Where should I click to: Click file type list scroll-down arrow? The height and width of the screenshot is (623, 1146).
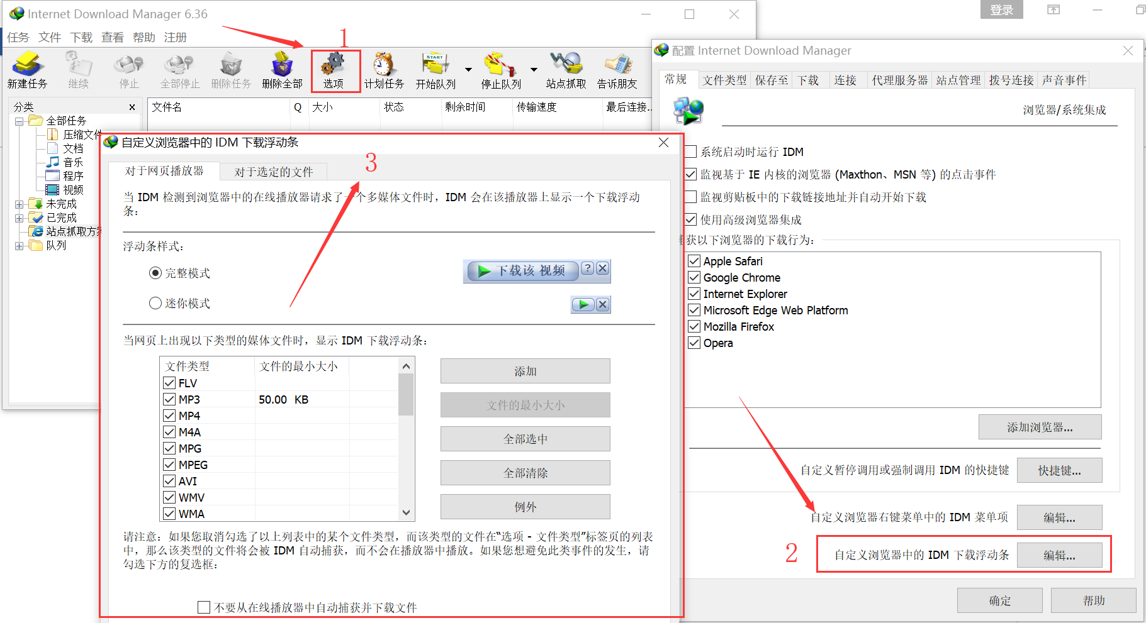pos(406,512)
